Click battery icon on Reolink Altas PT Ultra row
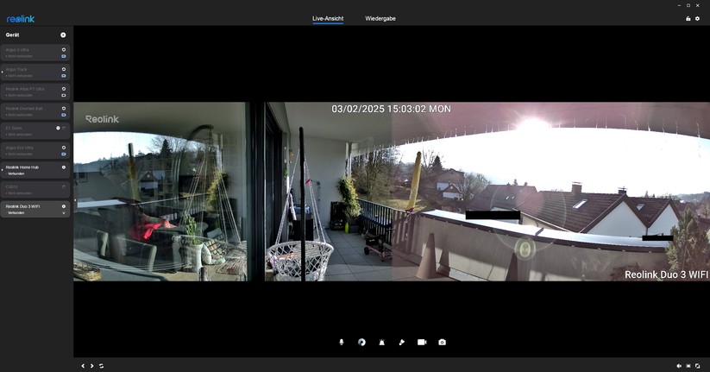This screenshot has width=710, height=372. (x=63, y=96)
